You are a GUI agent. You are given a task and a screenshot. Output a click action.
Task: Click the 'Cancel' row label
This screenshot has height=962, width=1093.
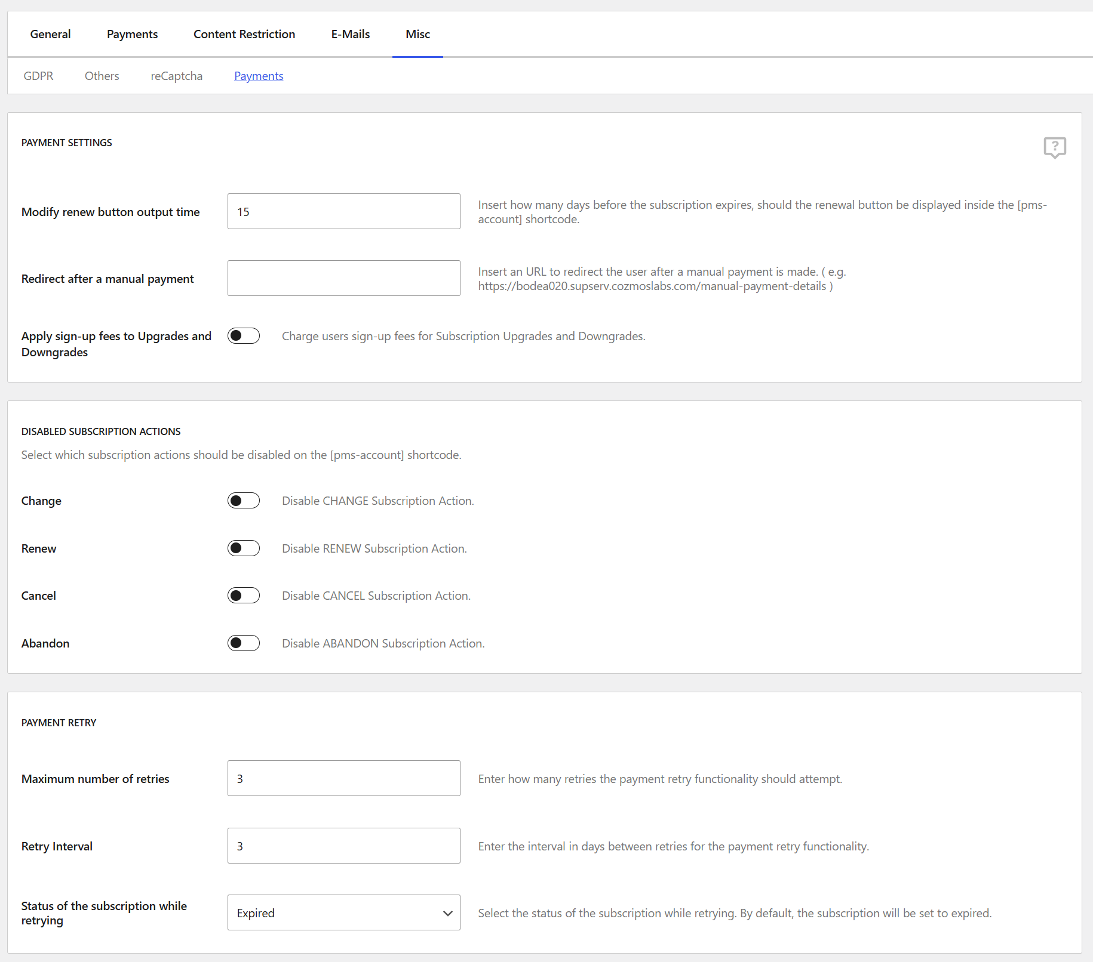click(x=39, y=596)
